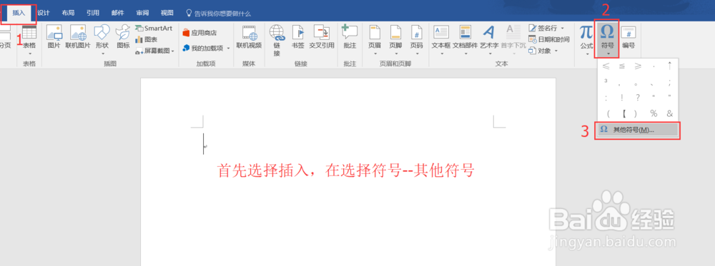Switch to the 引用 ribbon tab
Image resolution: width=715 pixels, height=266 pixels.
coord(92,13)
